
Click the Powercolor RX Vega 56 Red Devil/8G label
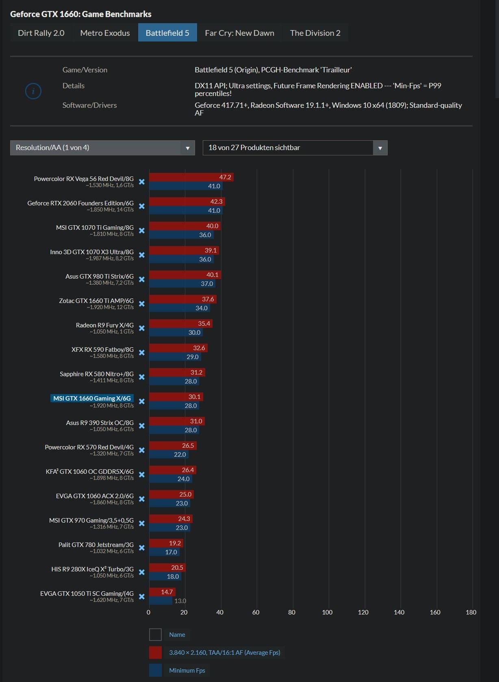click(x=84, y=179)
